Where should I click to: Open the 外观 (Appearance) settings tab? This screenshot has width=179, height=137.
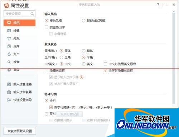pos(16,38)
